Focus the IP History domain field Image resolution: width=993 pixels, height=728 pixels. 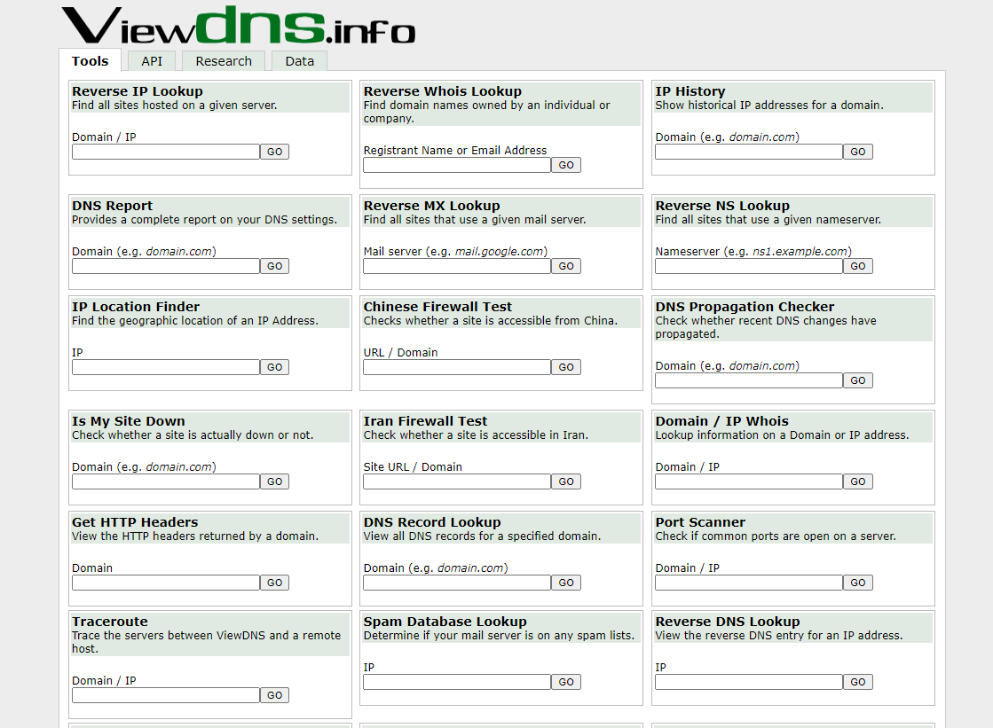[749, 152]
